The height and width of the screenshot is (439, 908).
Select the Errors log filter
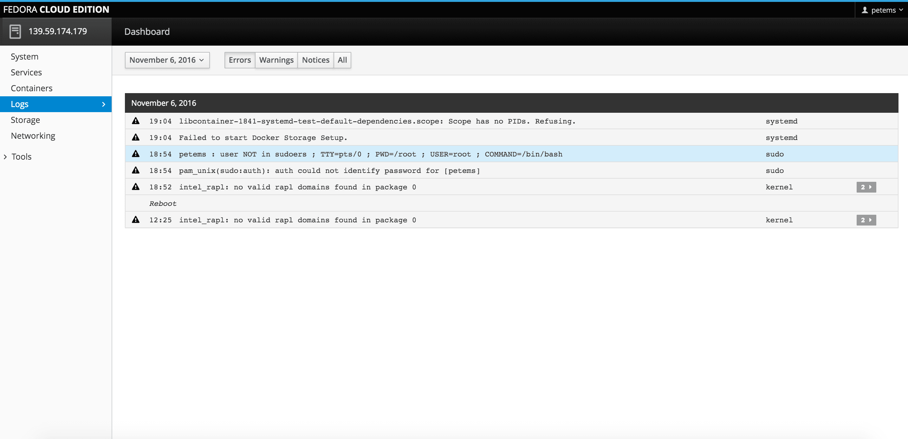[240, 60]
